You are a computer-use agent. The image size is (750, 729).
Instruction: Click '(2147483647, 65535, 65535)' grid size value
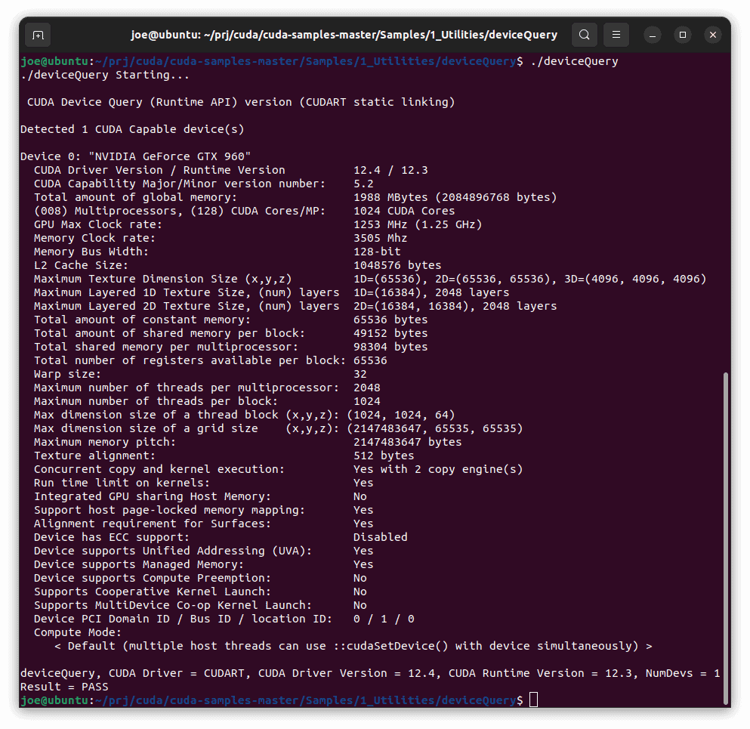point(435,428)
